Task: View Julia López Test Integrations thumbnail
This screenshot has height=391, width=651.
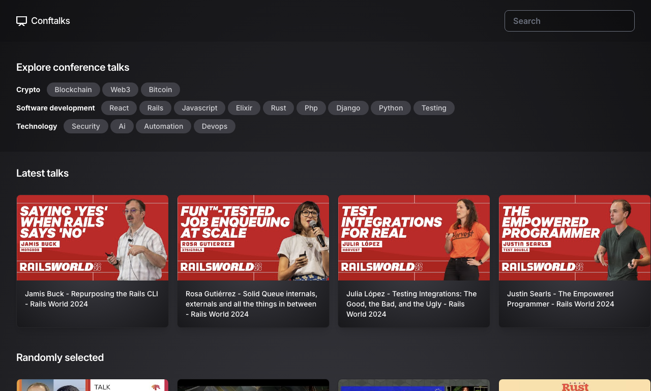Action: (x=414, y=238)
